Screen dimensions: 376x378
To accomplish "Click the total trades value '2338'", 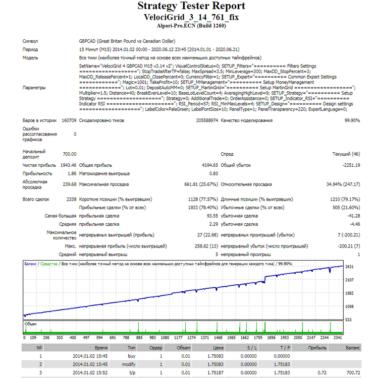I will pyautogui.click(x=71, y=200).
